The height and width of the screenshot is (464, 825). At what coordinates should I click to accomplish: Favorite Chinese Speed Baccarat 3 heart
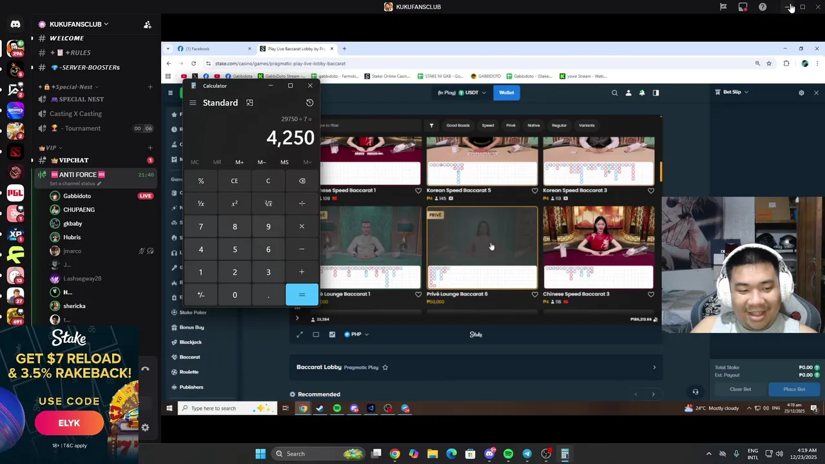(x=650, y=295)
